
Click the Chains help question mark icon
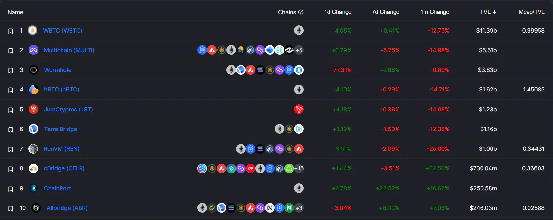click(x=301, y=12)
